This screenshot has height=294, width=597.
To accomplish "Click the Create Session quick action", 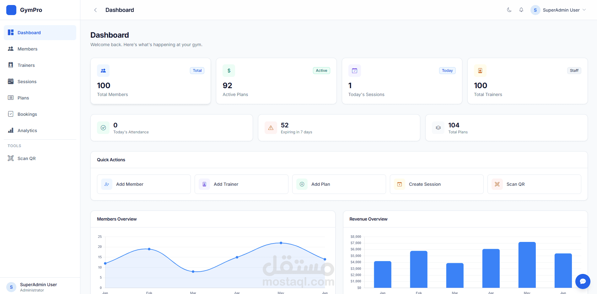I will point(437,184).
